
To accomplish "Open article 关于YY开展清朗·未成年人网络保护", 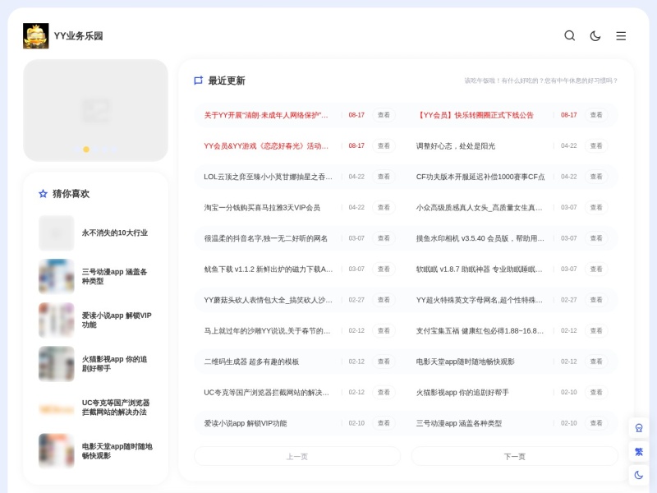I will pos(266,115).
